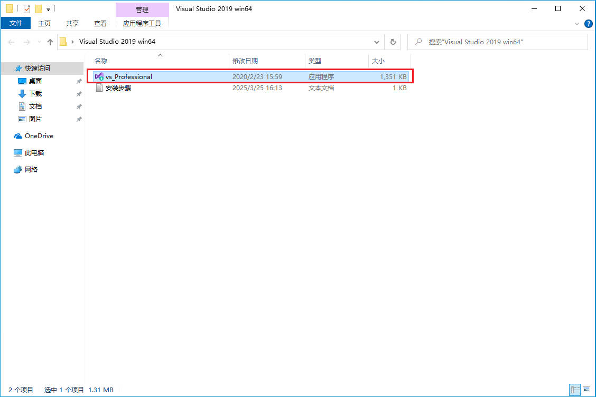Select the vs_Professional installer file
596x397 pixels.
251,76
